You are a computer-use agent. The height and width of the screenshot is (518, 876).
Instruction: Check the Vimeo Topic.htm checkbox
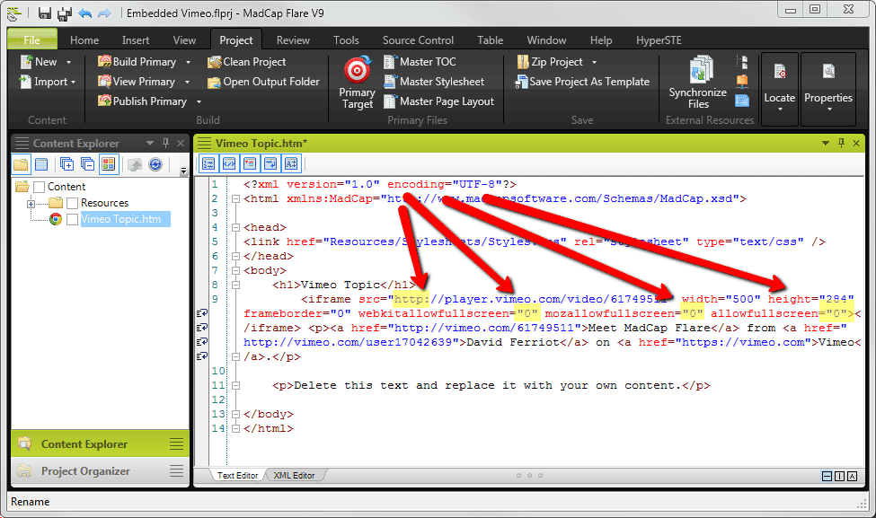pos(72,219)
